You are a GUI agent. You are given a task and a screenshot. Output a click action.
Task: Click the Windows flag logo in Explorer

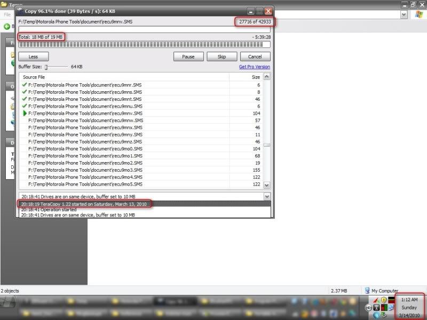coord(419,15)
